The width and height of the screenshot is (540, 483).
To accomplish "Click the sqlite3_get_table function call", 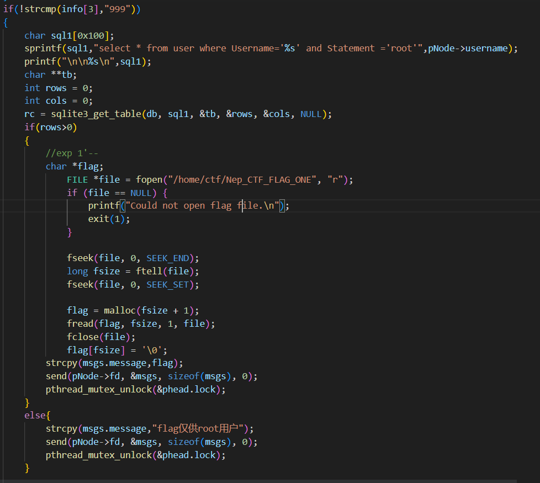I will point(192,114).
